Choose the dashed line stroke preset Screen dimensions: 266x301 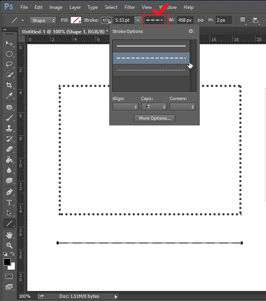[x=151, y=58]
